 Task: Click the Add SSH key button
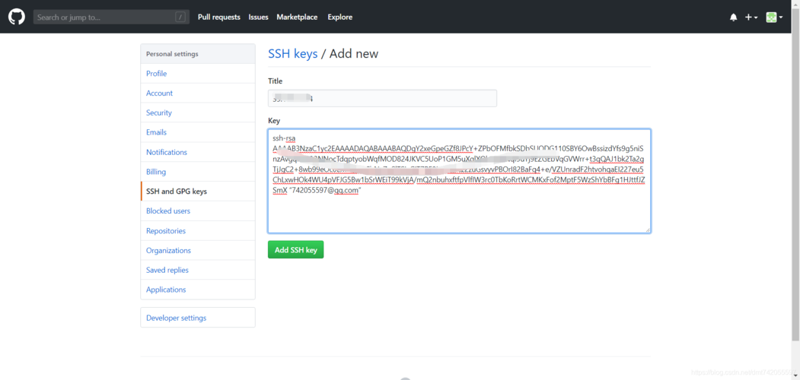tap(296, 249)
